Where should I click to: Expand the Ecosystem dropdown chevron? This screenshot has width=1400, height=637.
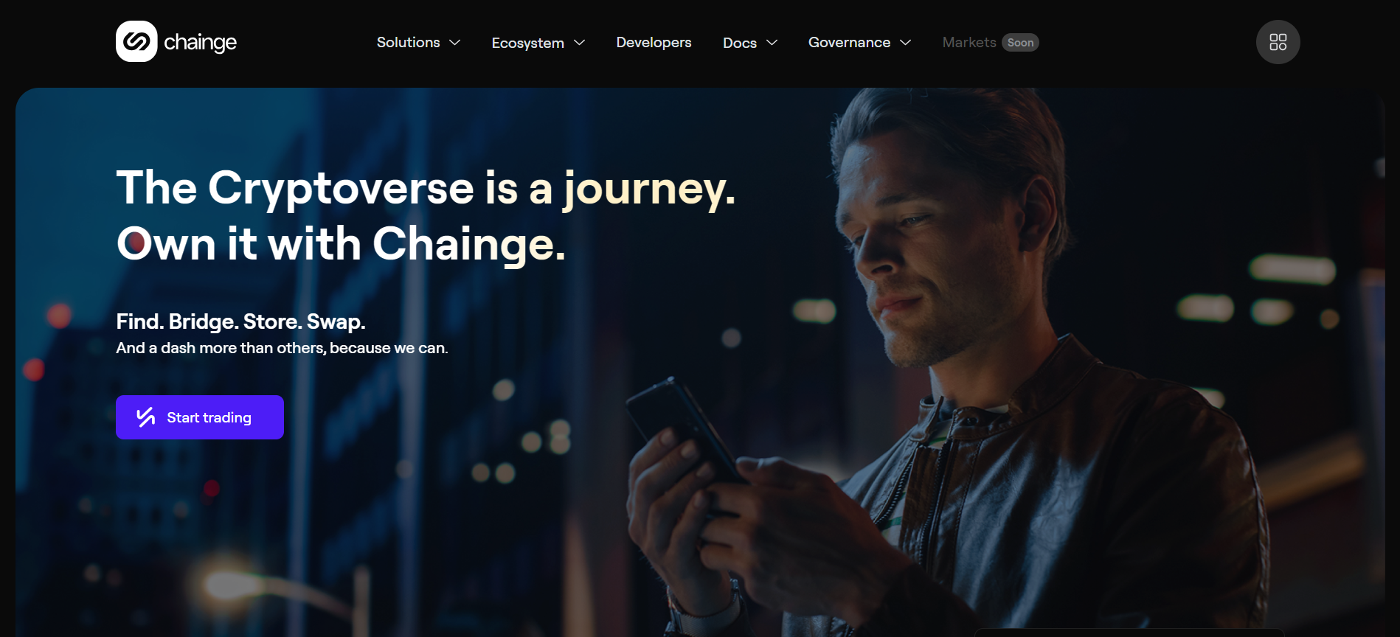(580, 43)
